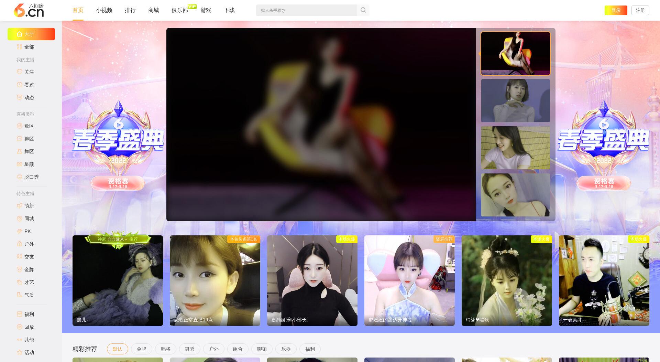
Task: Click the 歌区 category icon
Action: [20, 126]
